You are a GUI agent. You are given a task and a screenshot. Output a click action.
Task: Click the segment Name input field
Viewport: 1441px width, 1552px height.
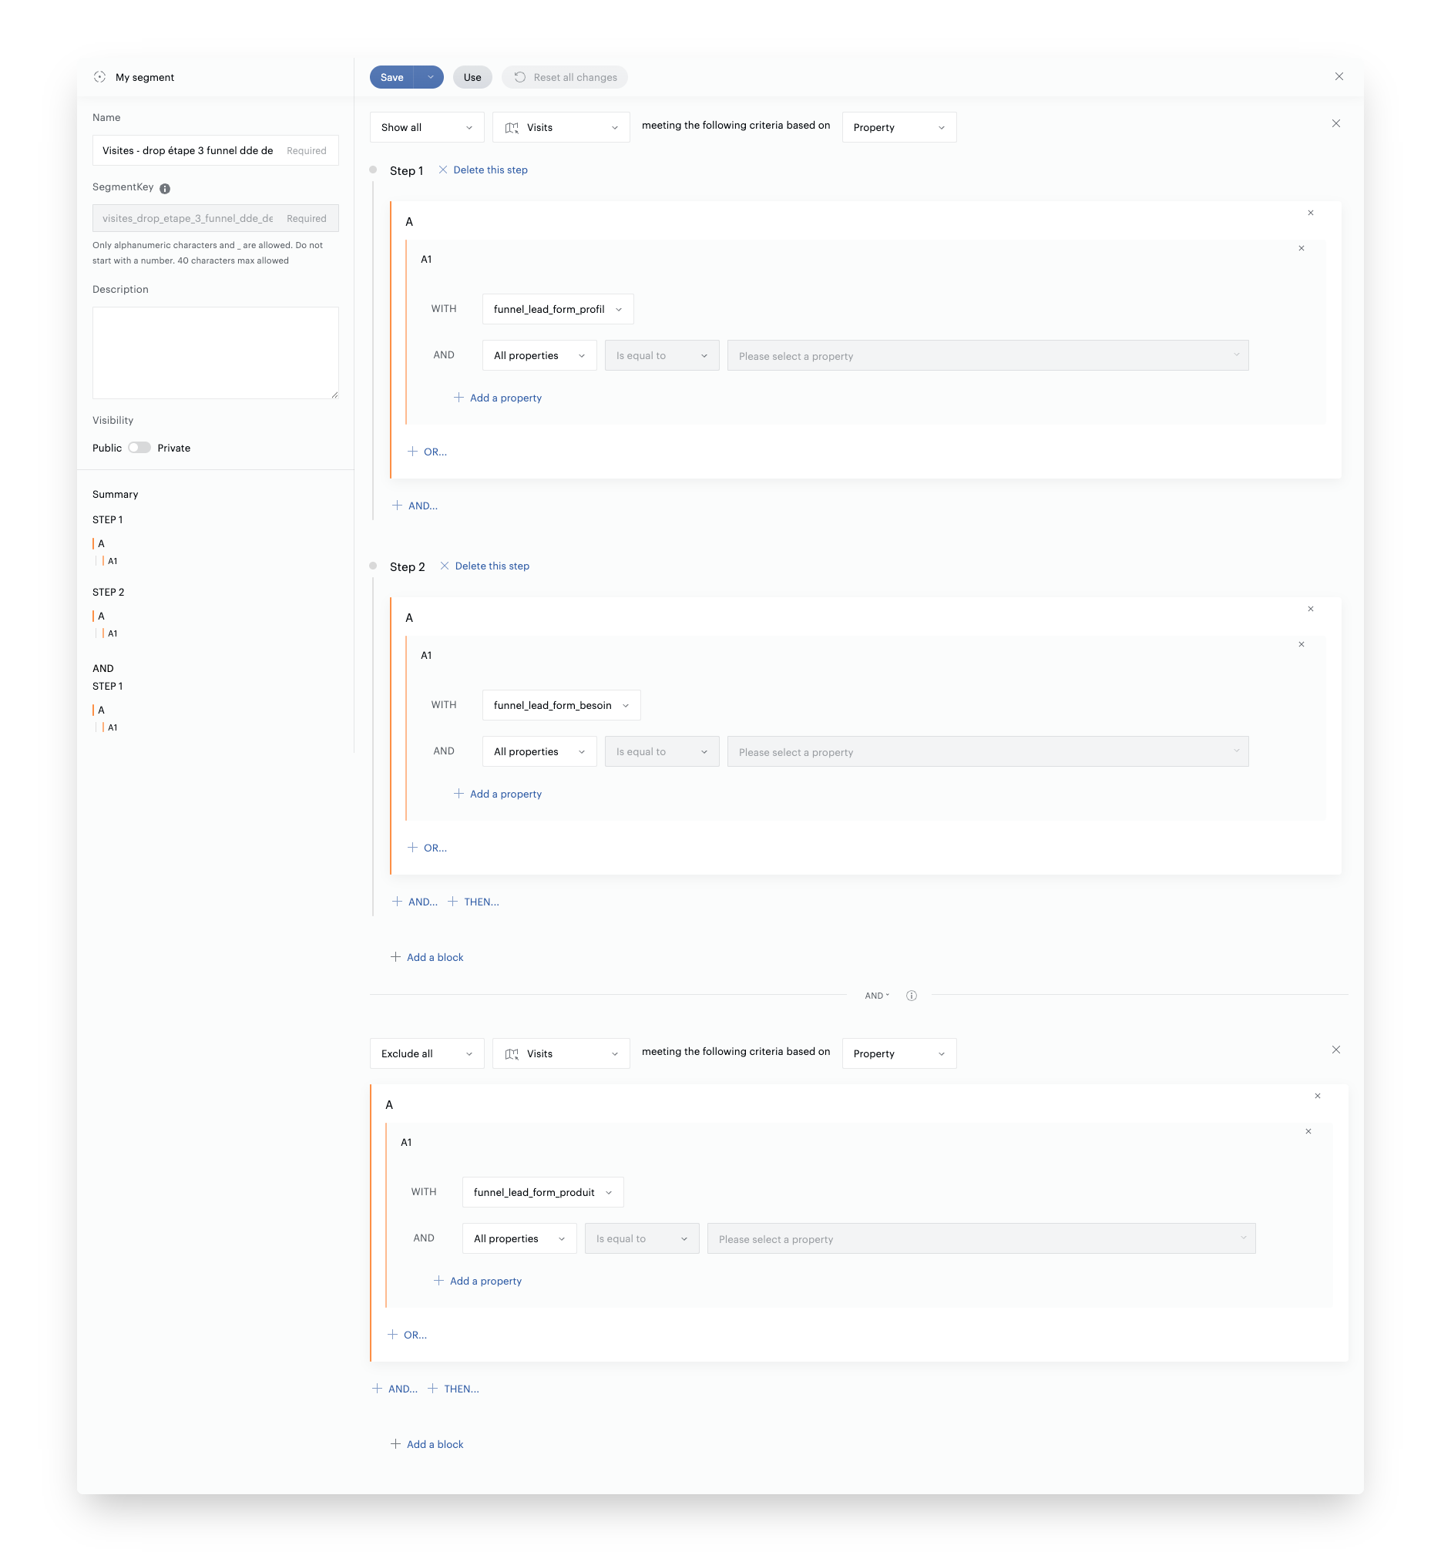[x=187, y=150]
